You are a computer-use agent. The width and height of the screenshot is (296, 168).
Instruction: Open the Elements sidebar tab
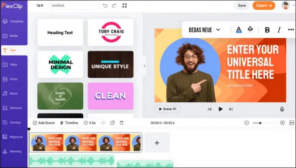14,108
